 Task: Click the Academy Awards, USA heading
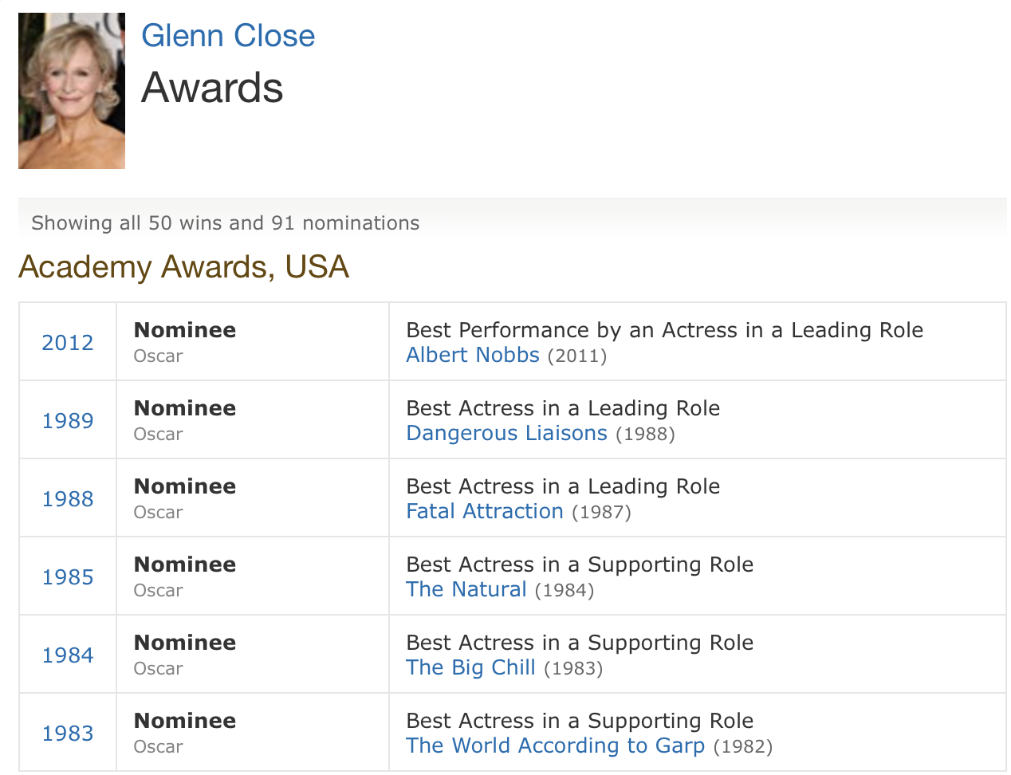[183, 267]
